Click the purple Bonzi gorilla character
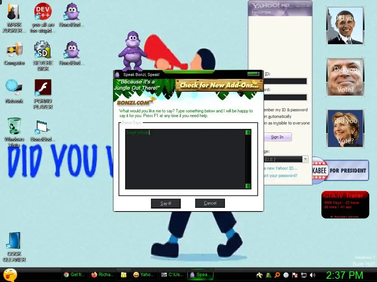 click(132, 51)
